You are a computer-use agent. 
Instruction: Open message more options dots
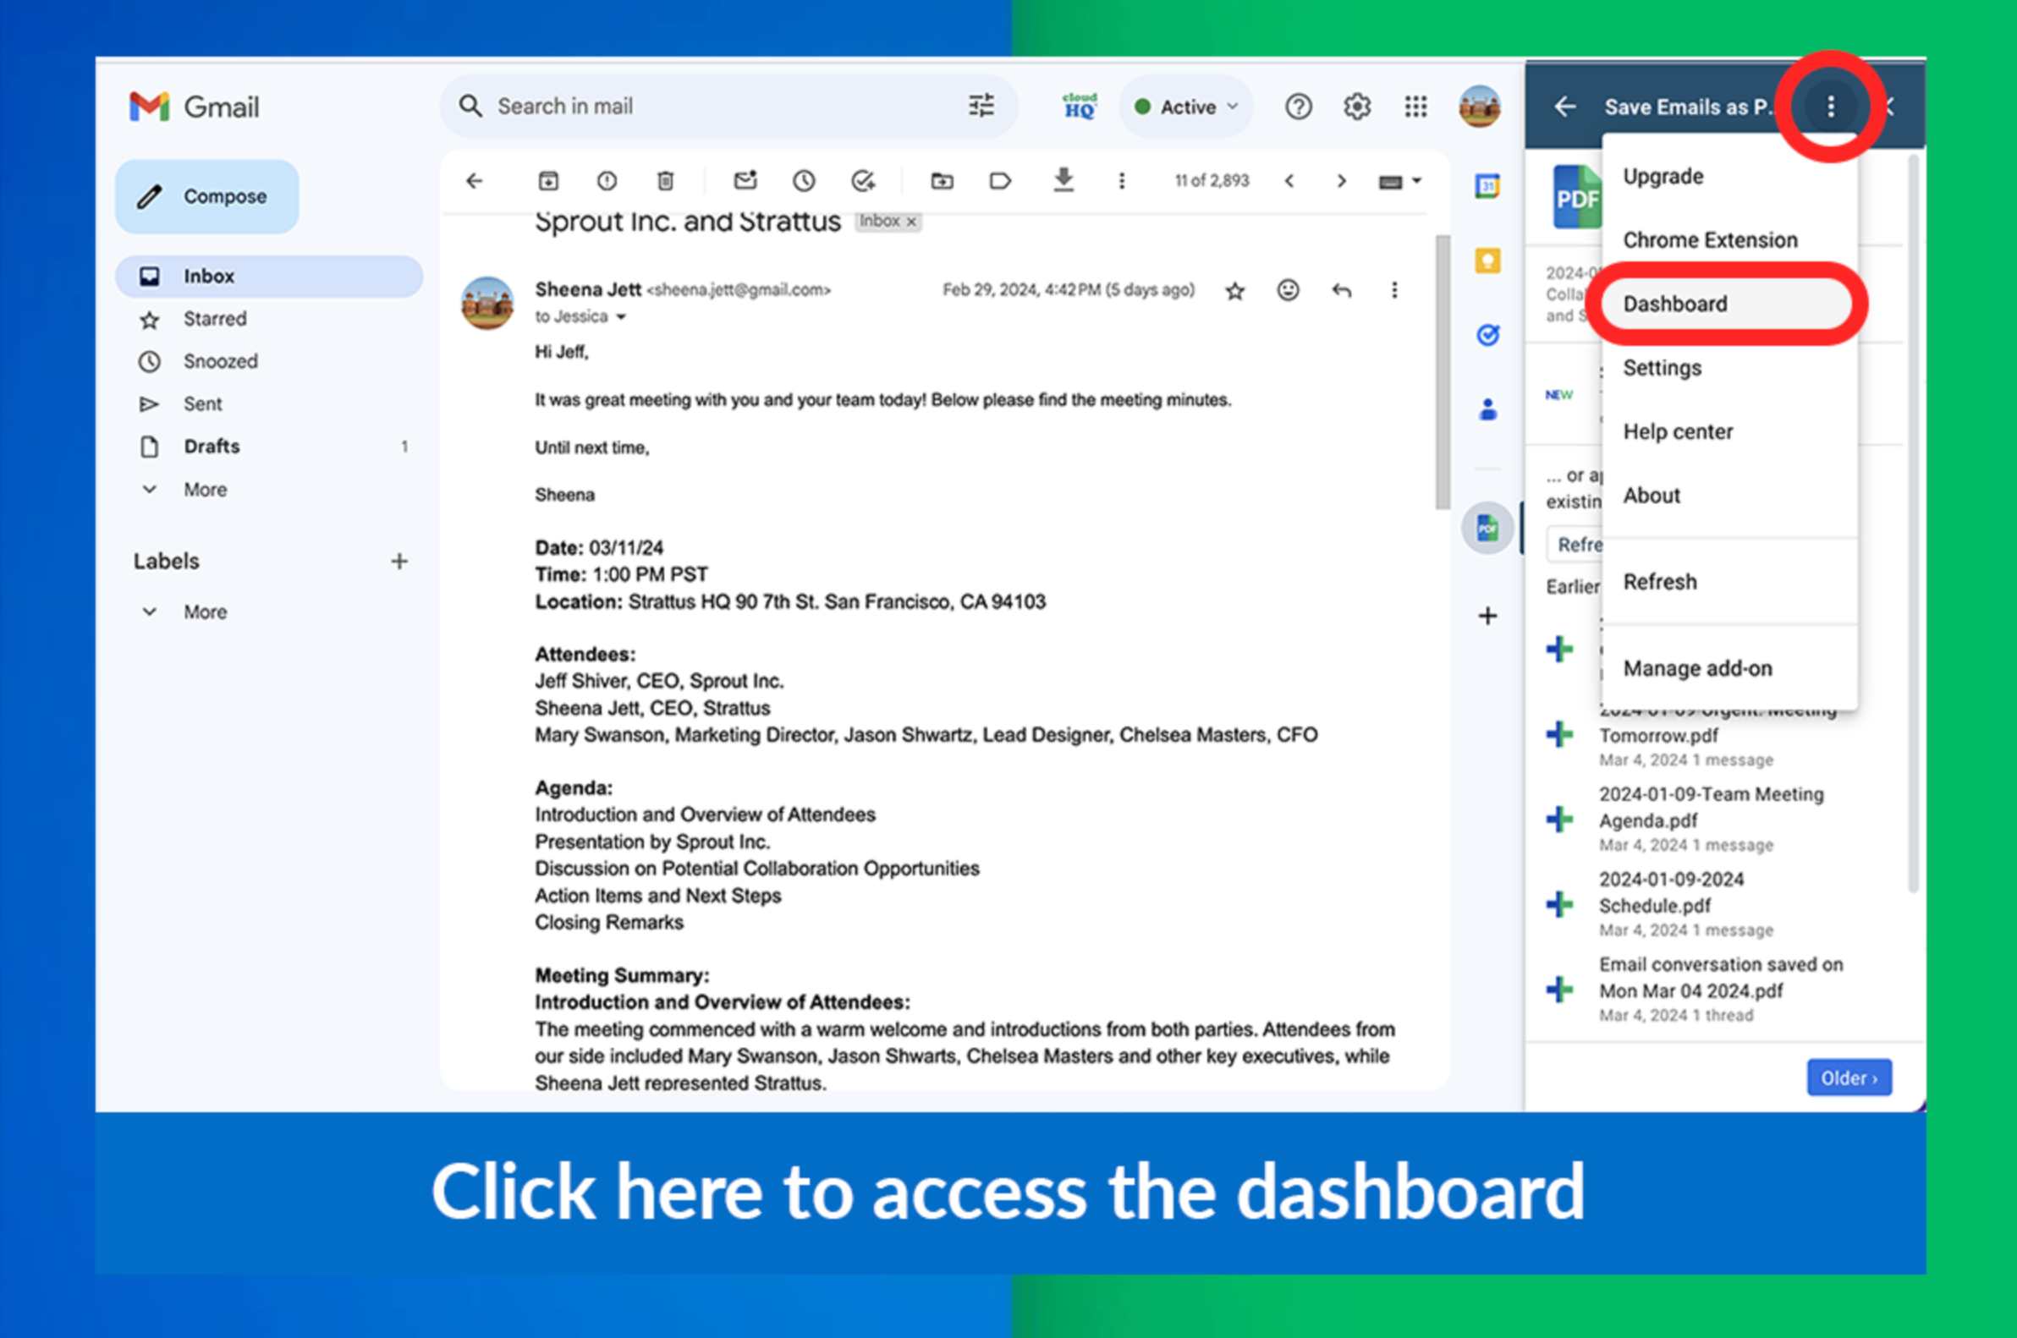[x=1394, y=290]
